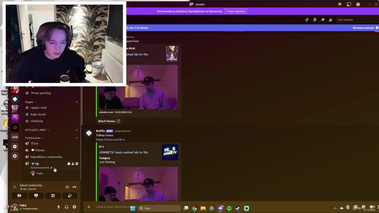Viewport: 379px width, 213px height.
Task: Open the Discover servers compass icon
Action: (x=15, y=156)
